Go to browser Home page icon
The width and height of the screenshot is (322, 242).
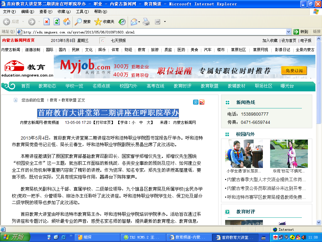tap(66, 22)
